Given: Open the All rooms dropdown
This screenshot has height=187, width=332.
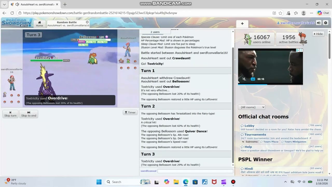Looking at the screenshot, I should (252, 107).
